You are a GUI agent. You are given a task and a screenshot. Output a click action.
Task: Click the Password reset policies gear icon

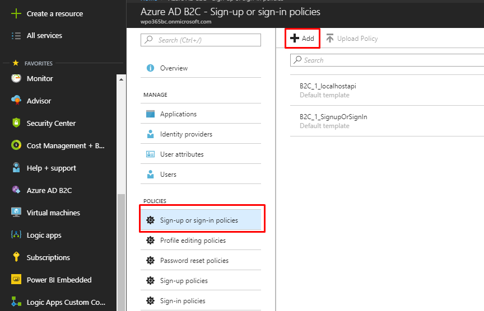point(150,261)
